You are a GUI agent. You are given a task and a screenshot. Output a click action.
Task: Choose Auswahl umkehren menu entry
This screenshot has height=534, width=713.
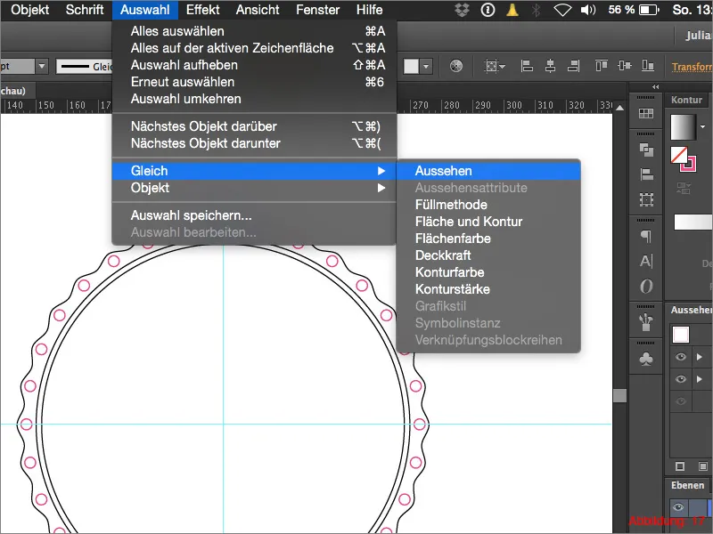[254, 99]
